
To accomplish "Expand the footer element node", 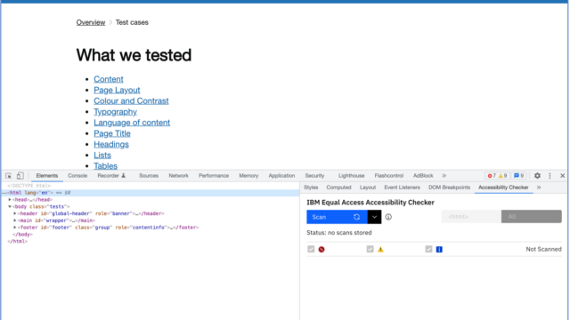I will pyautogui.click(x=15, y=228).
